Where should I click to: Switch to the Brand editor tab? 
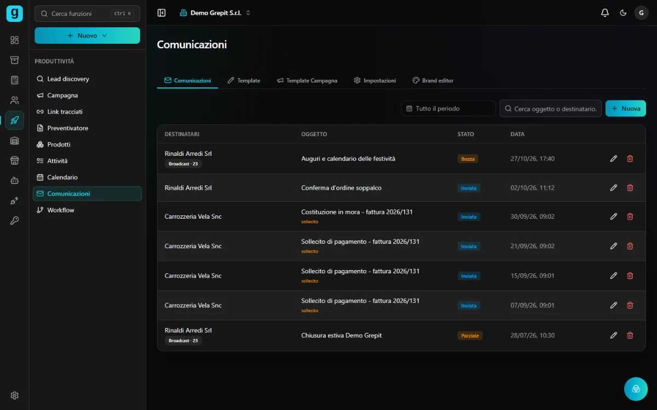[x=433, y=80]
